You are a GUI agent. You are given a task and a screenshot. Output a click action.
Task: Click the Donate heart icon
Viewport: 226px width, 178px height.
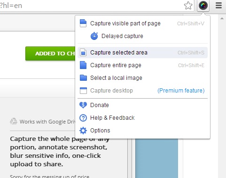tap(83, 105)
